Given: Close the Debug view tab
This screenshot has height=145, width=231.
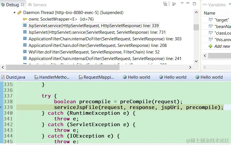Looking at the screenshot, I should coord(23,5).
